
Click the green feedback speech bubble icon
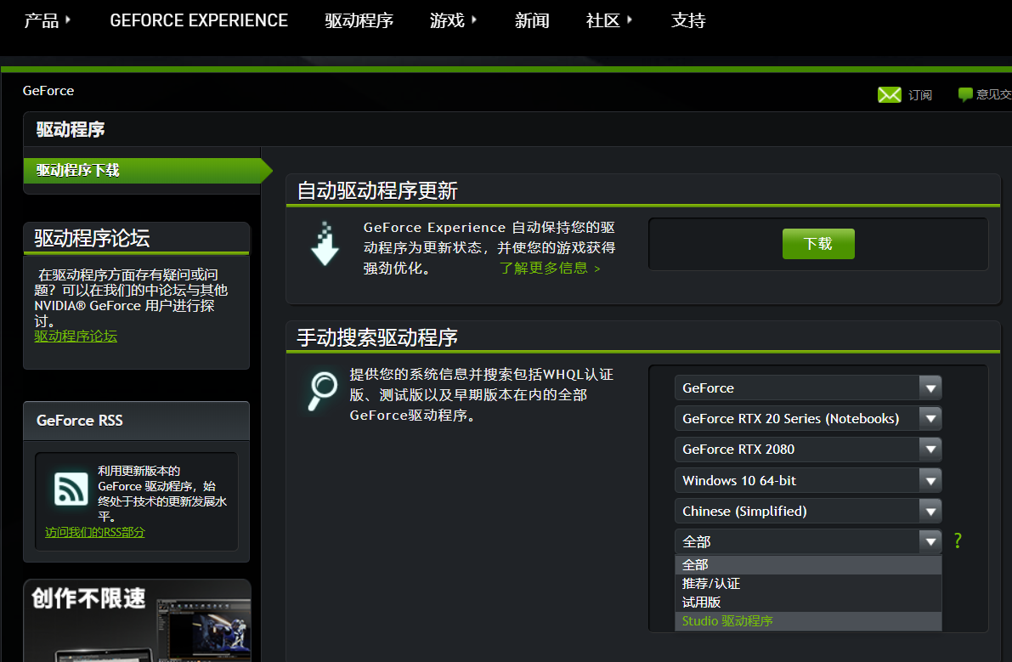coord(965,95)
